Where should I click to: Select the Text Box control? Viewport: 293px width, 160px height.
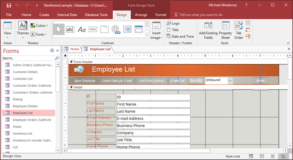(70, 30)
